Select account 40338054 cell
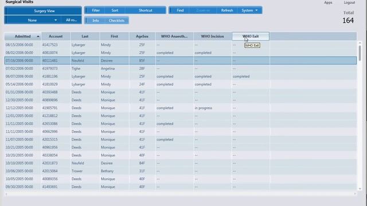Viewport: 367px width, 206px height. tap(56, 155)
